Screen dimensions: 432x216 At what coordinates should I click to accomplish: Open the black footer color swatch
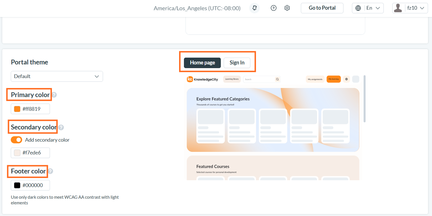coord(17,185)
